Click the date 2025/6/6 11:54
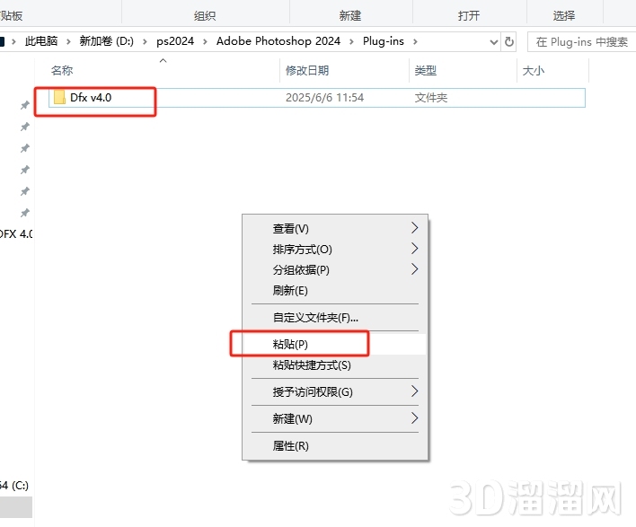This screenshot has height=527, width=636. [x=324, y=98]
